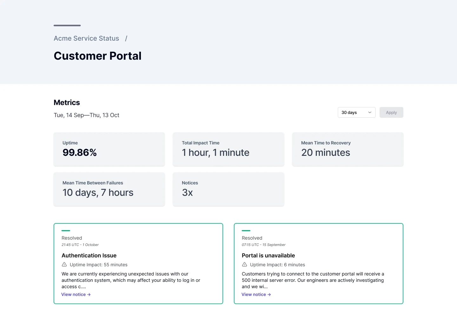Open View notice for Portal is unavailable
This screenshot has height=325, width=457.
254,295
